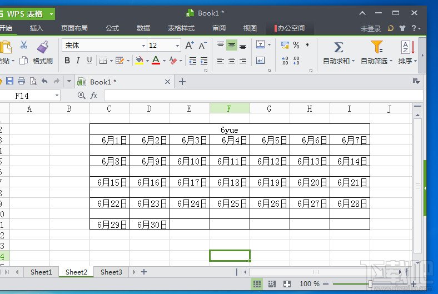
Task: Click the 100 % zoom level
Action: pyautogui.click(x=310, y=284)
